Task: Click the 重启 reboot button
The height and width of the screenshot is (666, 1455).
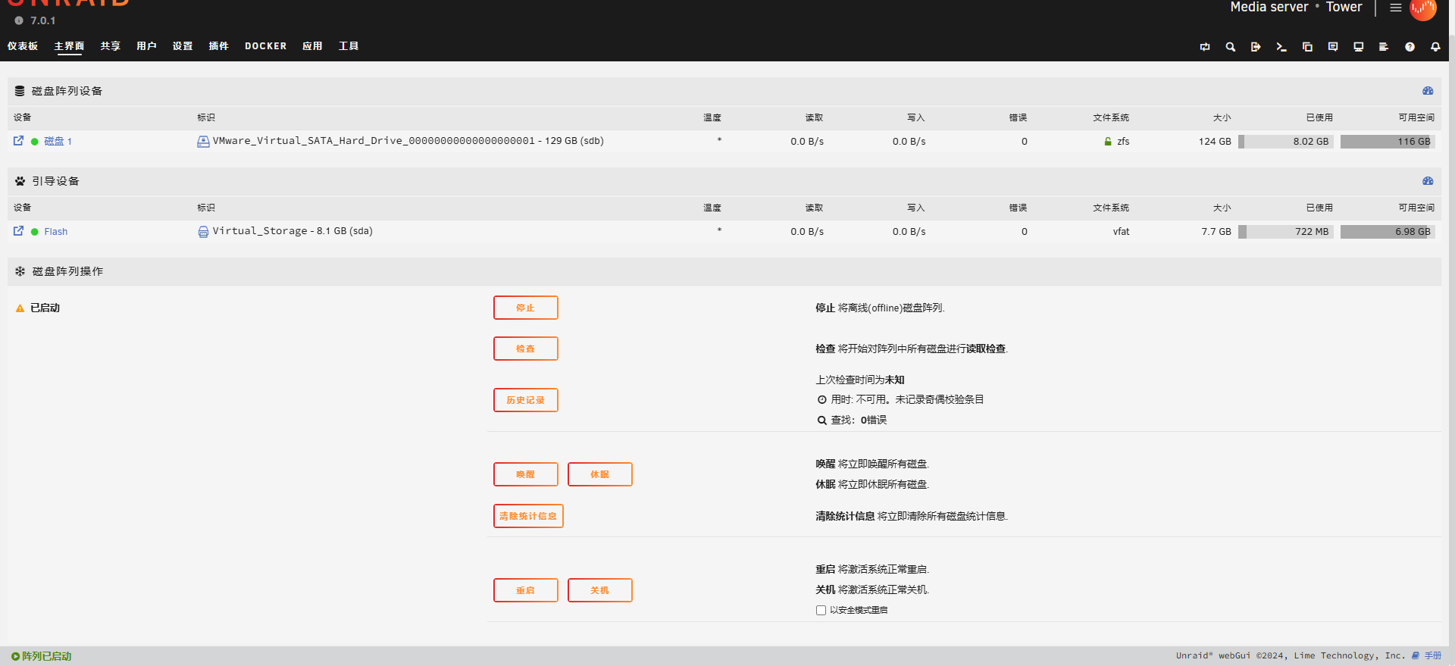Action: tap(526, 590)
